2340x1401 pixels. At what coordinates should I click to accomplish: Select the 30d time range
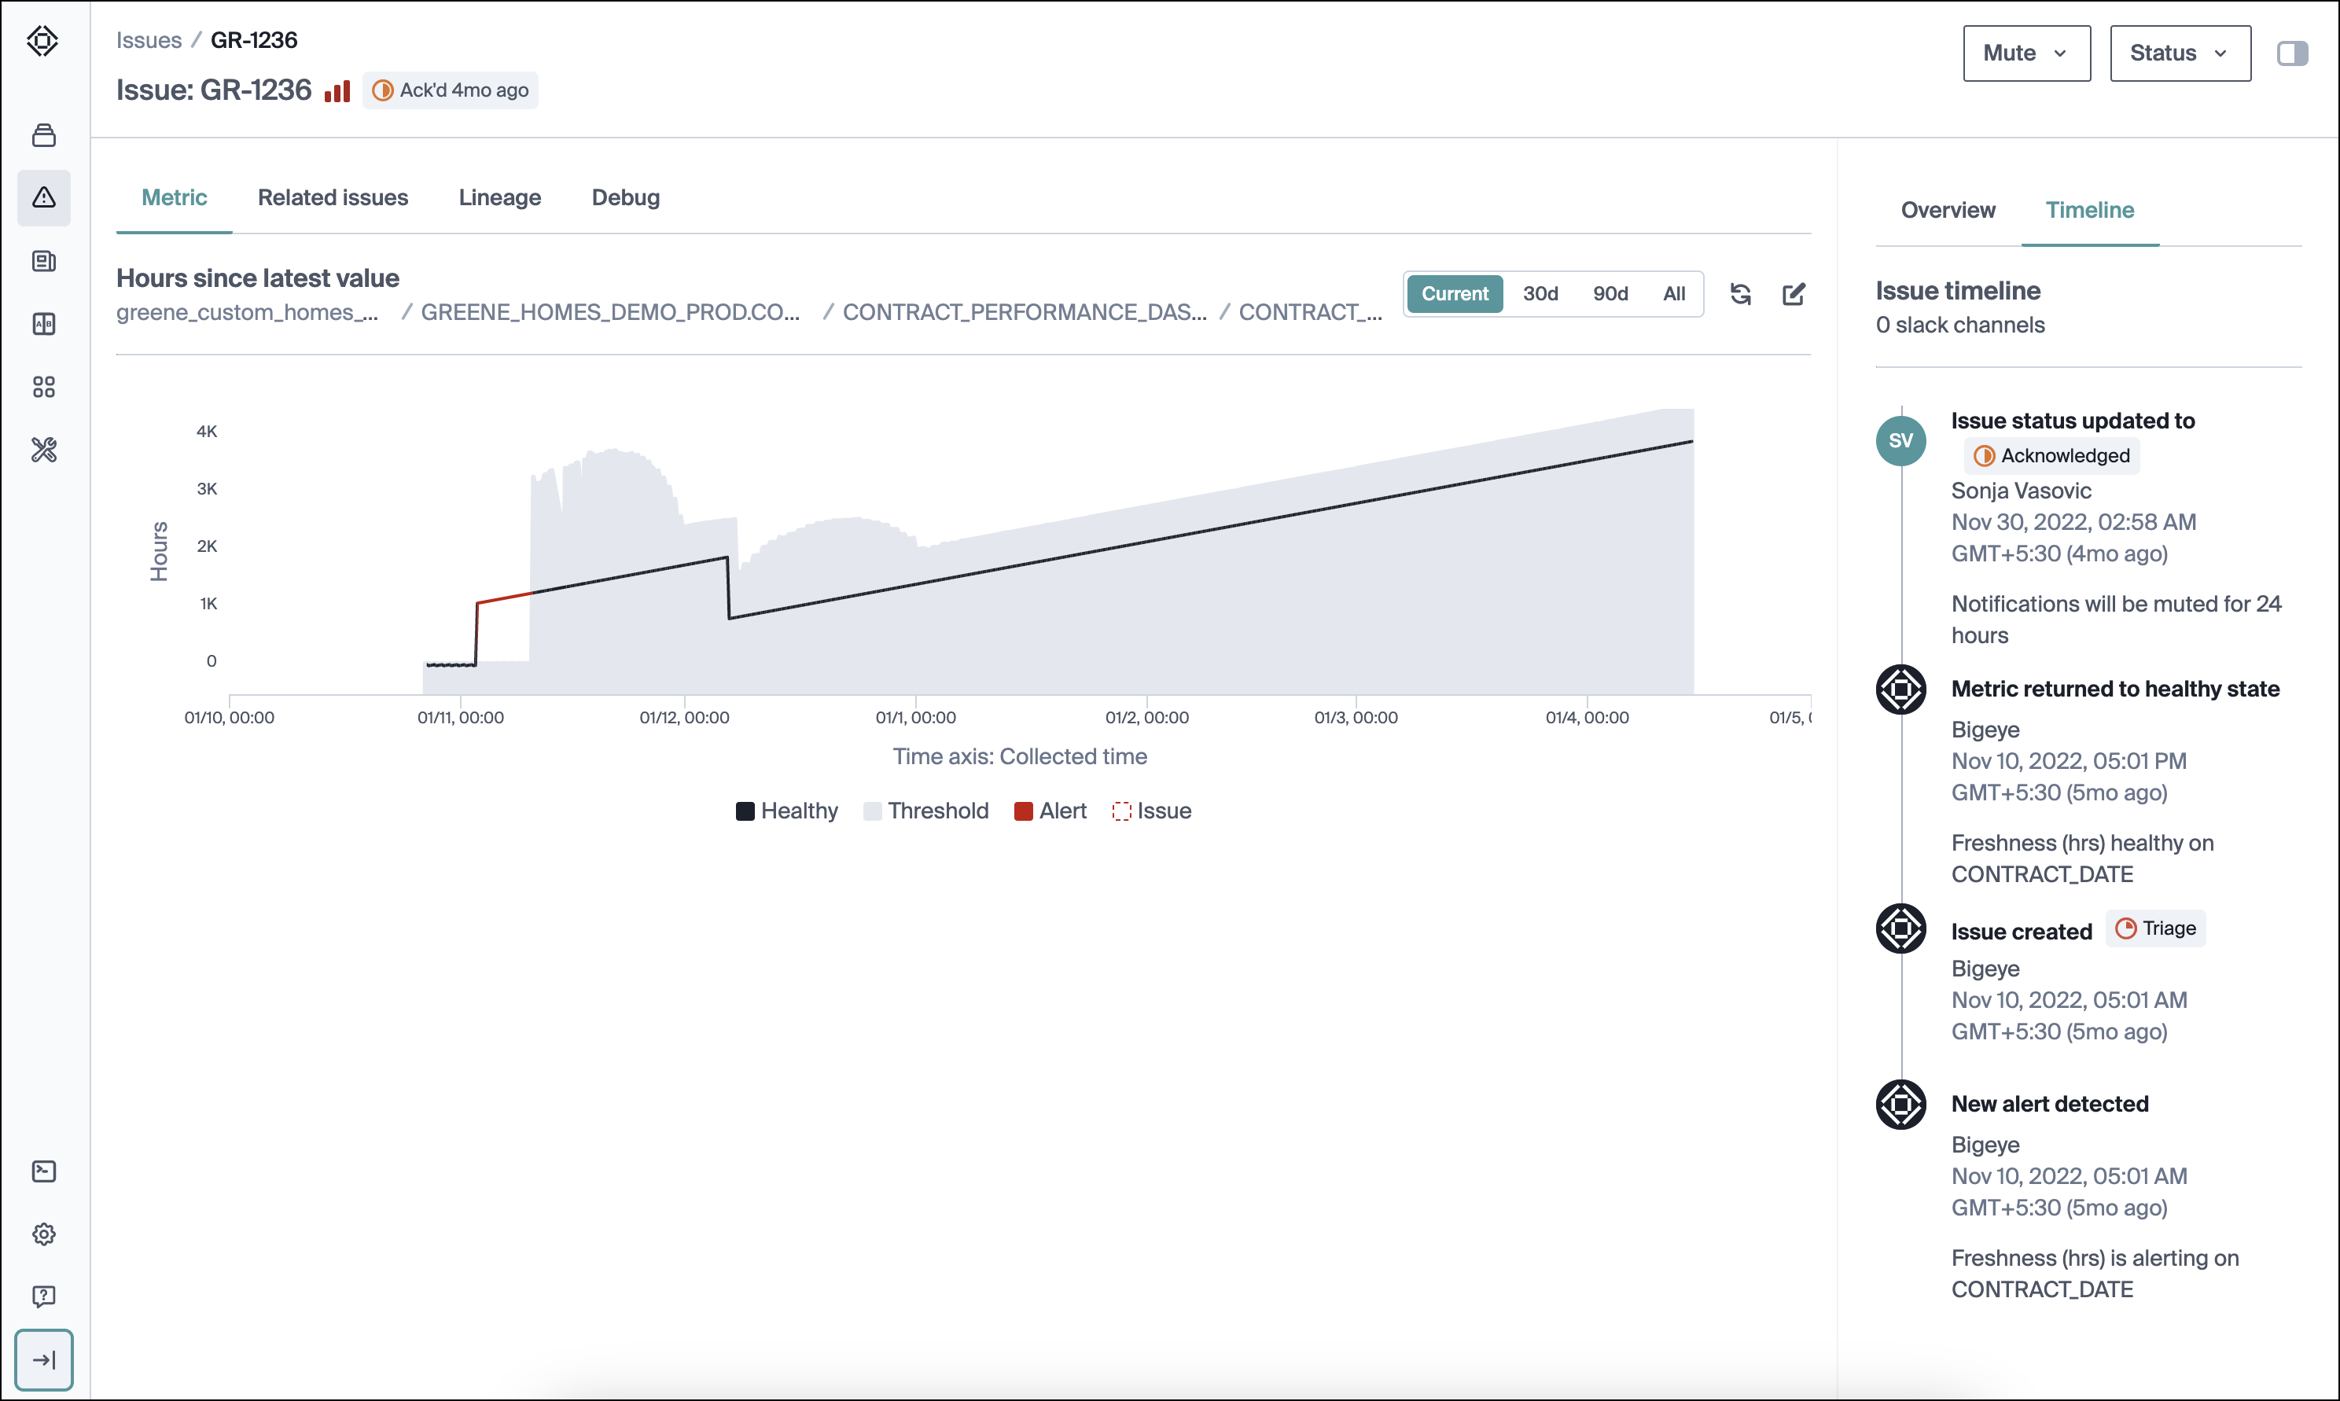click(1540, 295)
